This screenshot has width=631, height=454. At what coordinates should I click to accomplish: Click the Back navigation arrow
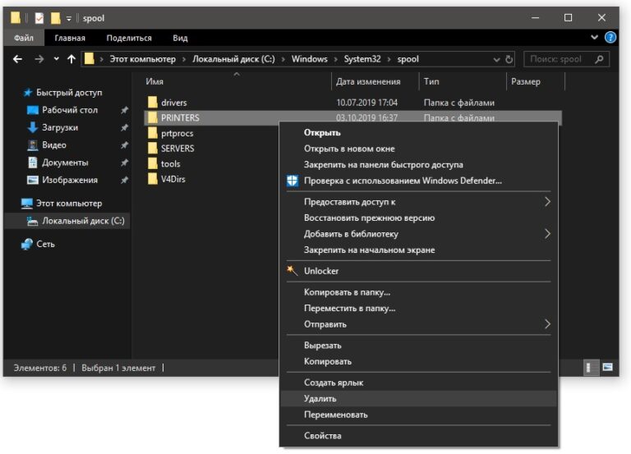point(17,59)
